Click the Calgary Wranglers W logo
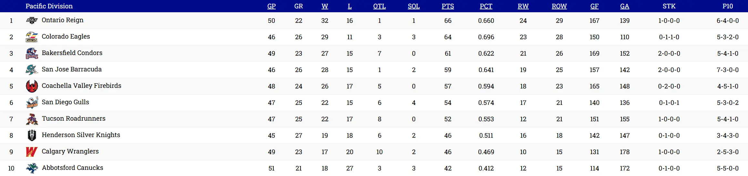The image size is (748, 176). point(32,152)
